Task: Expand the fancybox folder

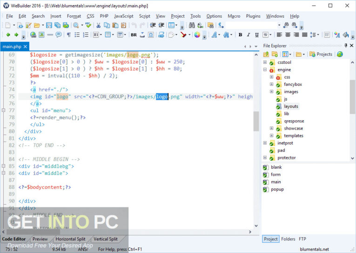Action: (272, 84)
